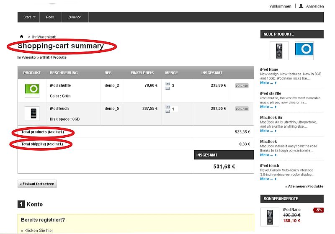This screenshot has height=234, width=335.
Task: Click demo_5 reference cell
Action: [112, 108]
